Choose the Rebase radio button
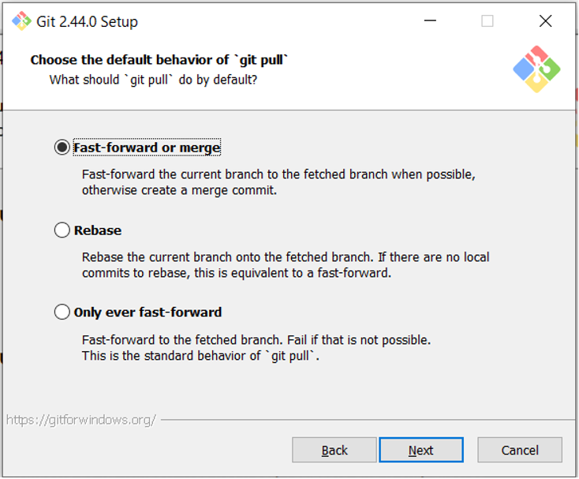 click(62, 230)
